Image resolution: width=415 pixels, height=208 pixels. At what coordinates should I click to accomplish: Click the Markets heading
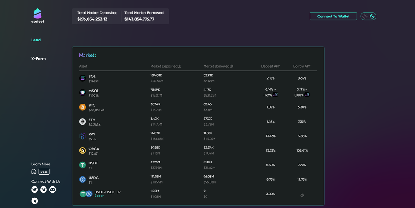(x=88, y=55)
